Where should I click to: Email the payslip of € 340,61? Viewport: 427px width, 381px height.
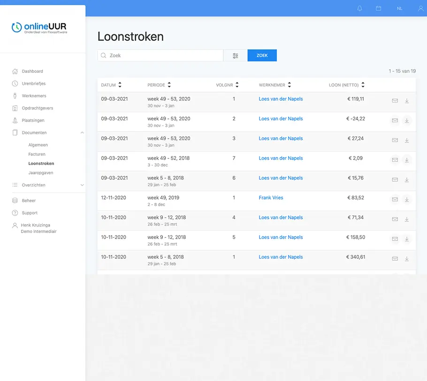coord(395,258)
